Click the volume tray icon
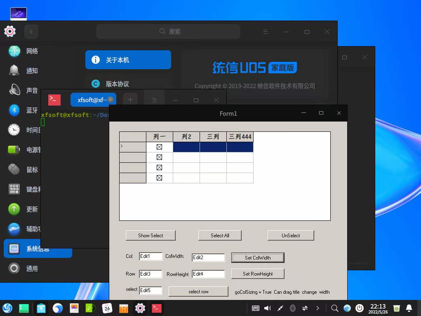The height and width of the screenshot is (316, 421). [268, 308]
